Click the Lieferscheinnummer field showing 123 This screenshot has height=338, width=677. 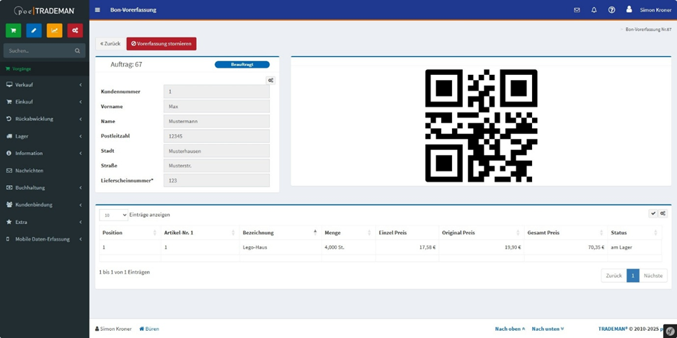tap(216, 180)
